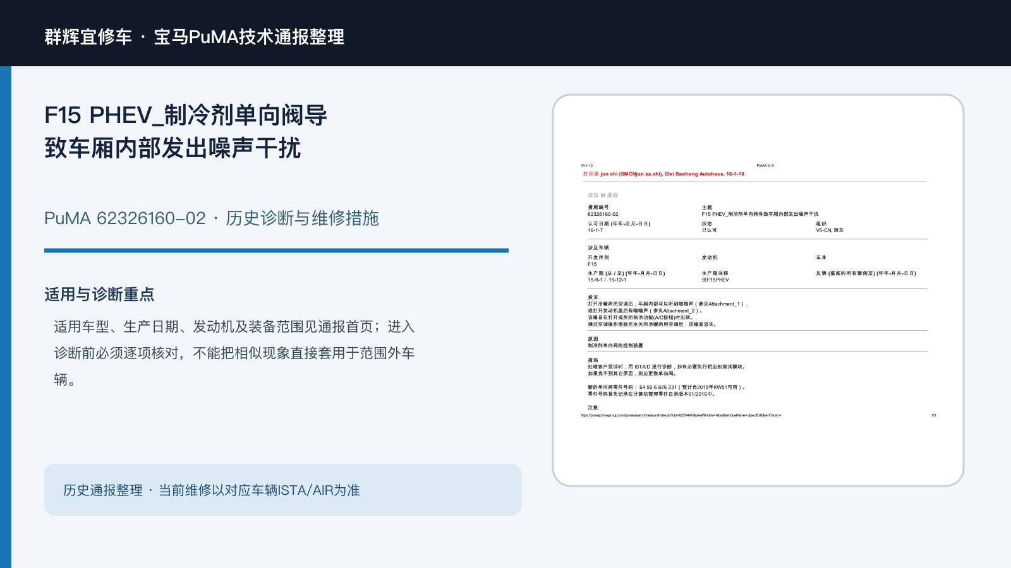Click the measure number 62326160-02 in the document
This screenshot has width=1011, height=568.
(x=603, y=214)
